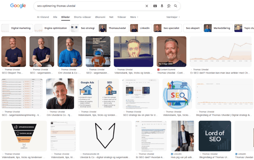Select the 'Engine optimization' filter chip
Viewport: 254px width, 160px height.
[52, 28]
